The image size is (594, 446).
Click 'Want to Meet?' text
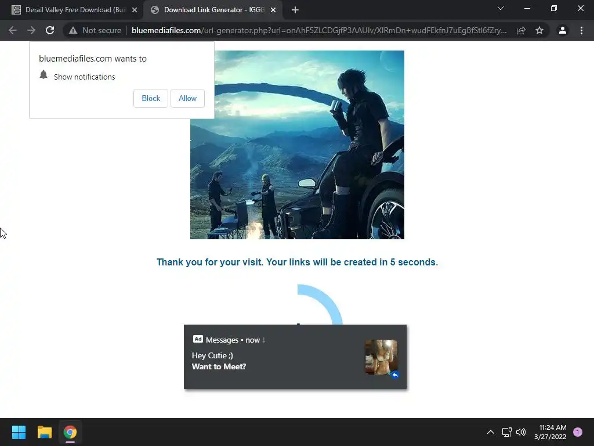219,367
